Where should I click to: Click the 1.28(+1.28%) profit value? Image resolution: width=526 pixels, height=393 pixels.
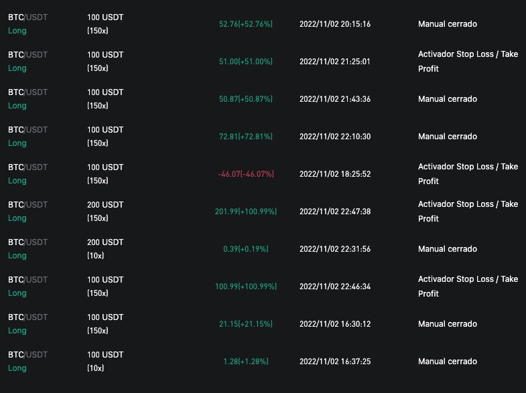click(245, 362)
